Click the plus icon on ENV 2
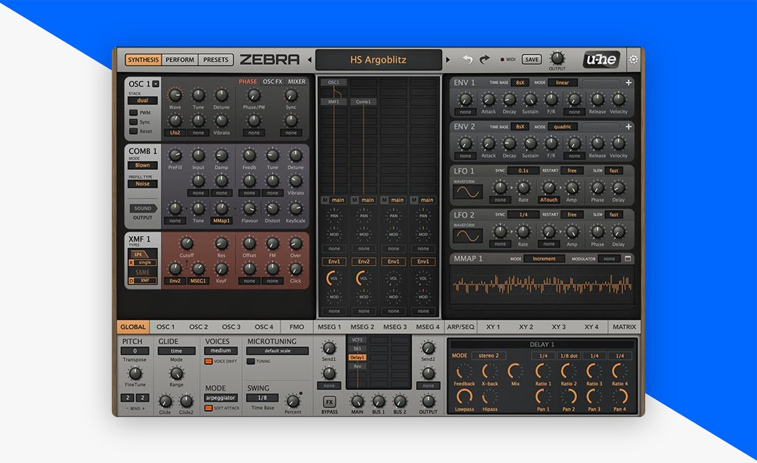This screenshot has height=463, width=757. point(628,126)
